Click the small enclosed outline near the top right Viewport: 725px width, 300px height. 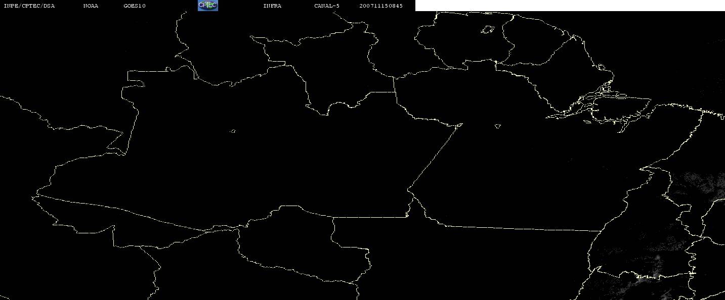(488, 30)
